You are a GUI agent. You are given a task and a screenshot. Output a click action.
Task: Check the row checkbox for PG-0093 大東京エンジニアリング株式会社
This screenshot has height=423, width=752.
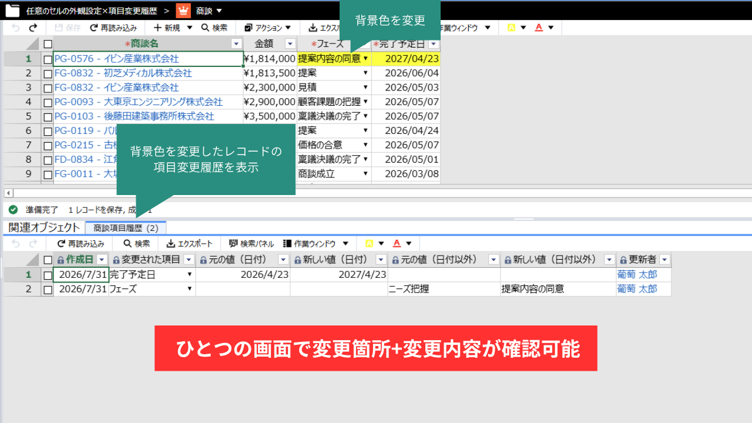(x=48, y=102)
